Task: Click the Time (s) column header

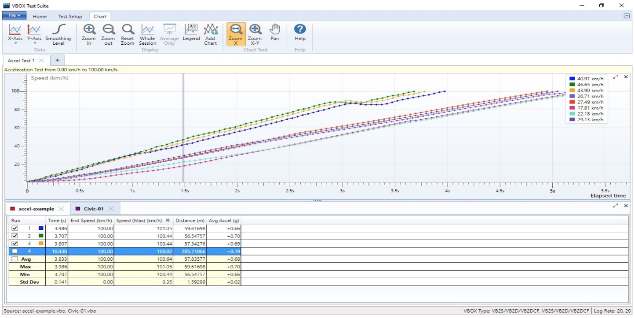Action: pyautogui.click(x=57, y=221)
